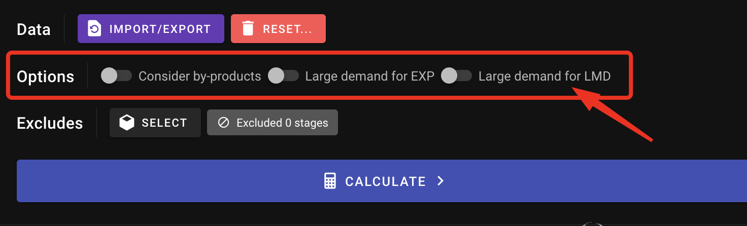Click the Large demand for LMD label
The width and height of the screenshot is (747, 226).
pos(544,77)
